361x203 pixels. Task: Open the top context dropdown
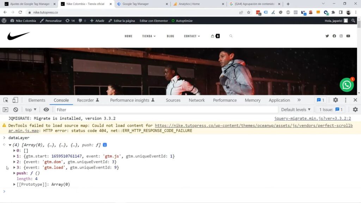point(31,110)
